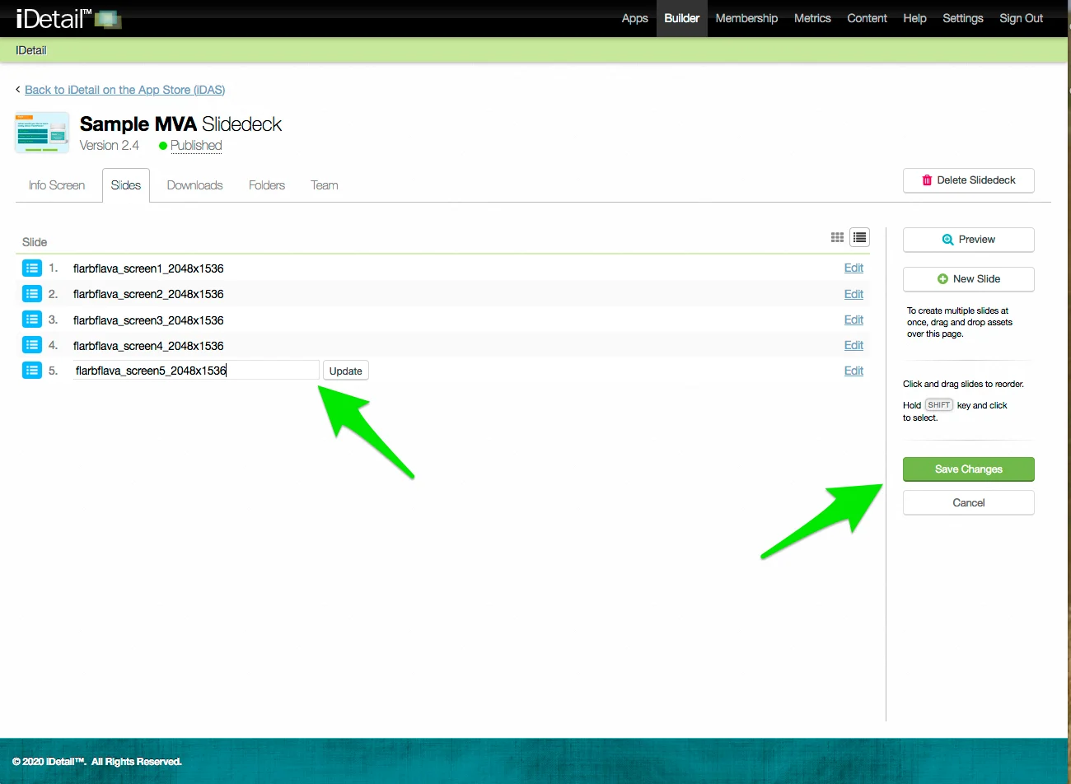
Task: Cancel the slide changes
Action: (x=969, y=503)
